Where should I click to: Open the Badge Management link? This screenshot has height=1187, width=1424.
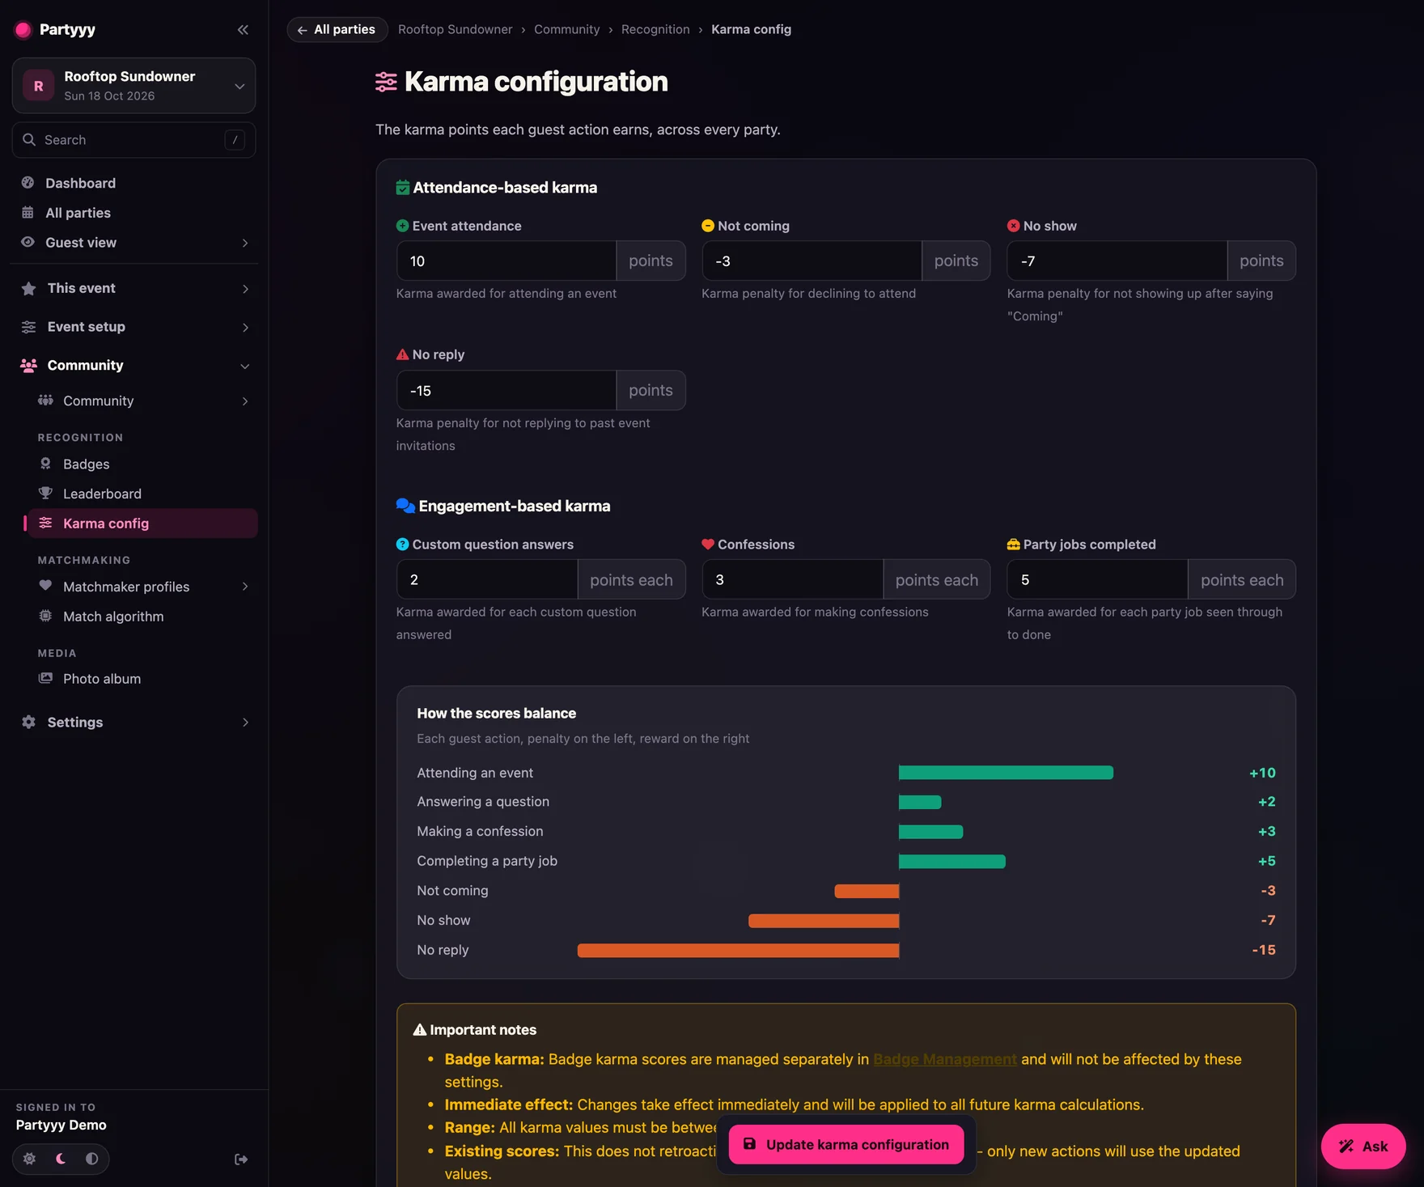(945, 1059)
